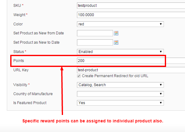Click the Color dropdown arrow
Image resolution: width=185 pixels, height=132 pixels.
tap(161, 24)
